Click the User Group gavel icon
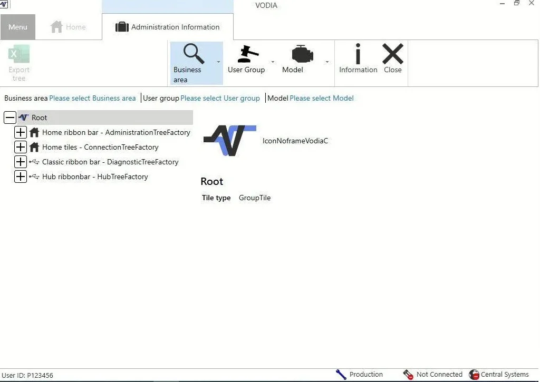 click(x=248, y=54)
